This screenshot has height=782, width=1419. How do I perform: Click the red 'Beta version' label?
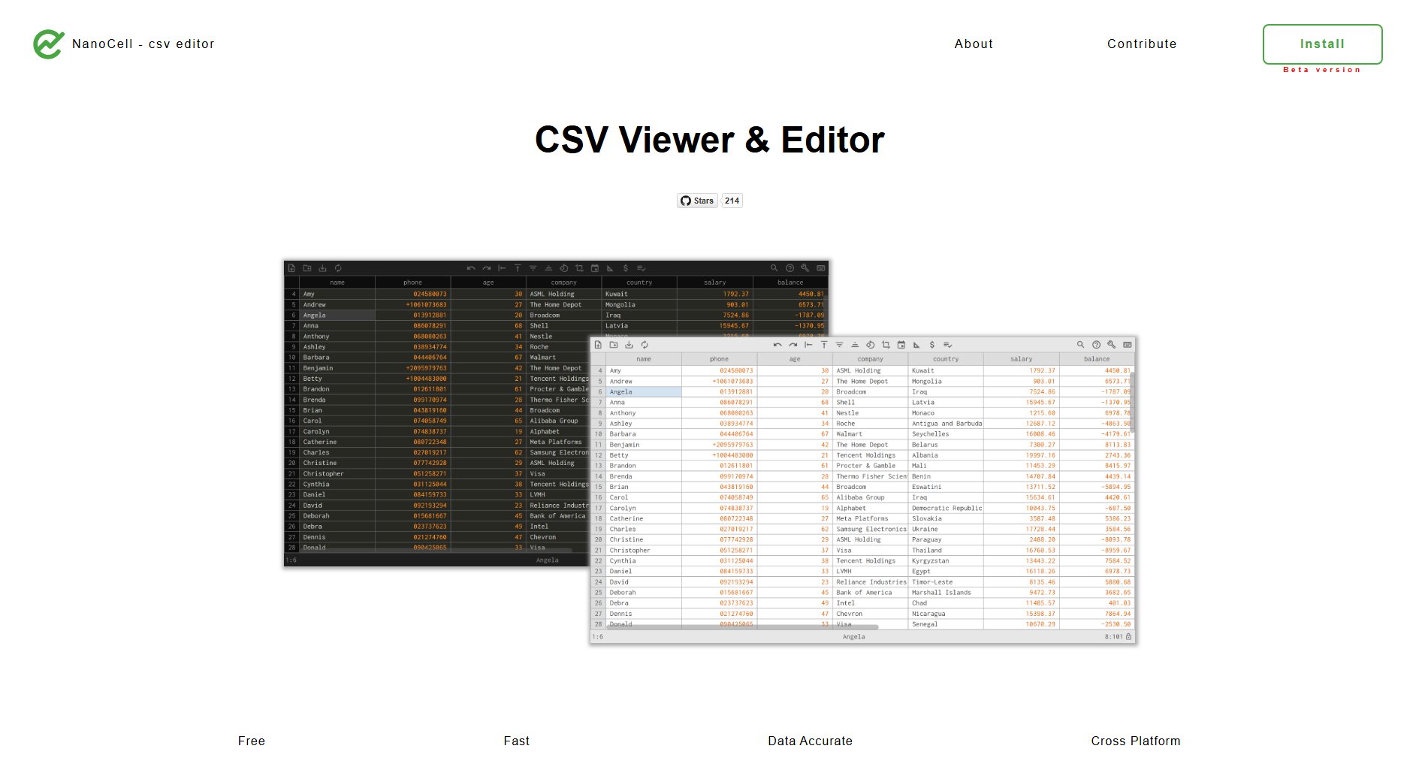click(1322, 70)
